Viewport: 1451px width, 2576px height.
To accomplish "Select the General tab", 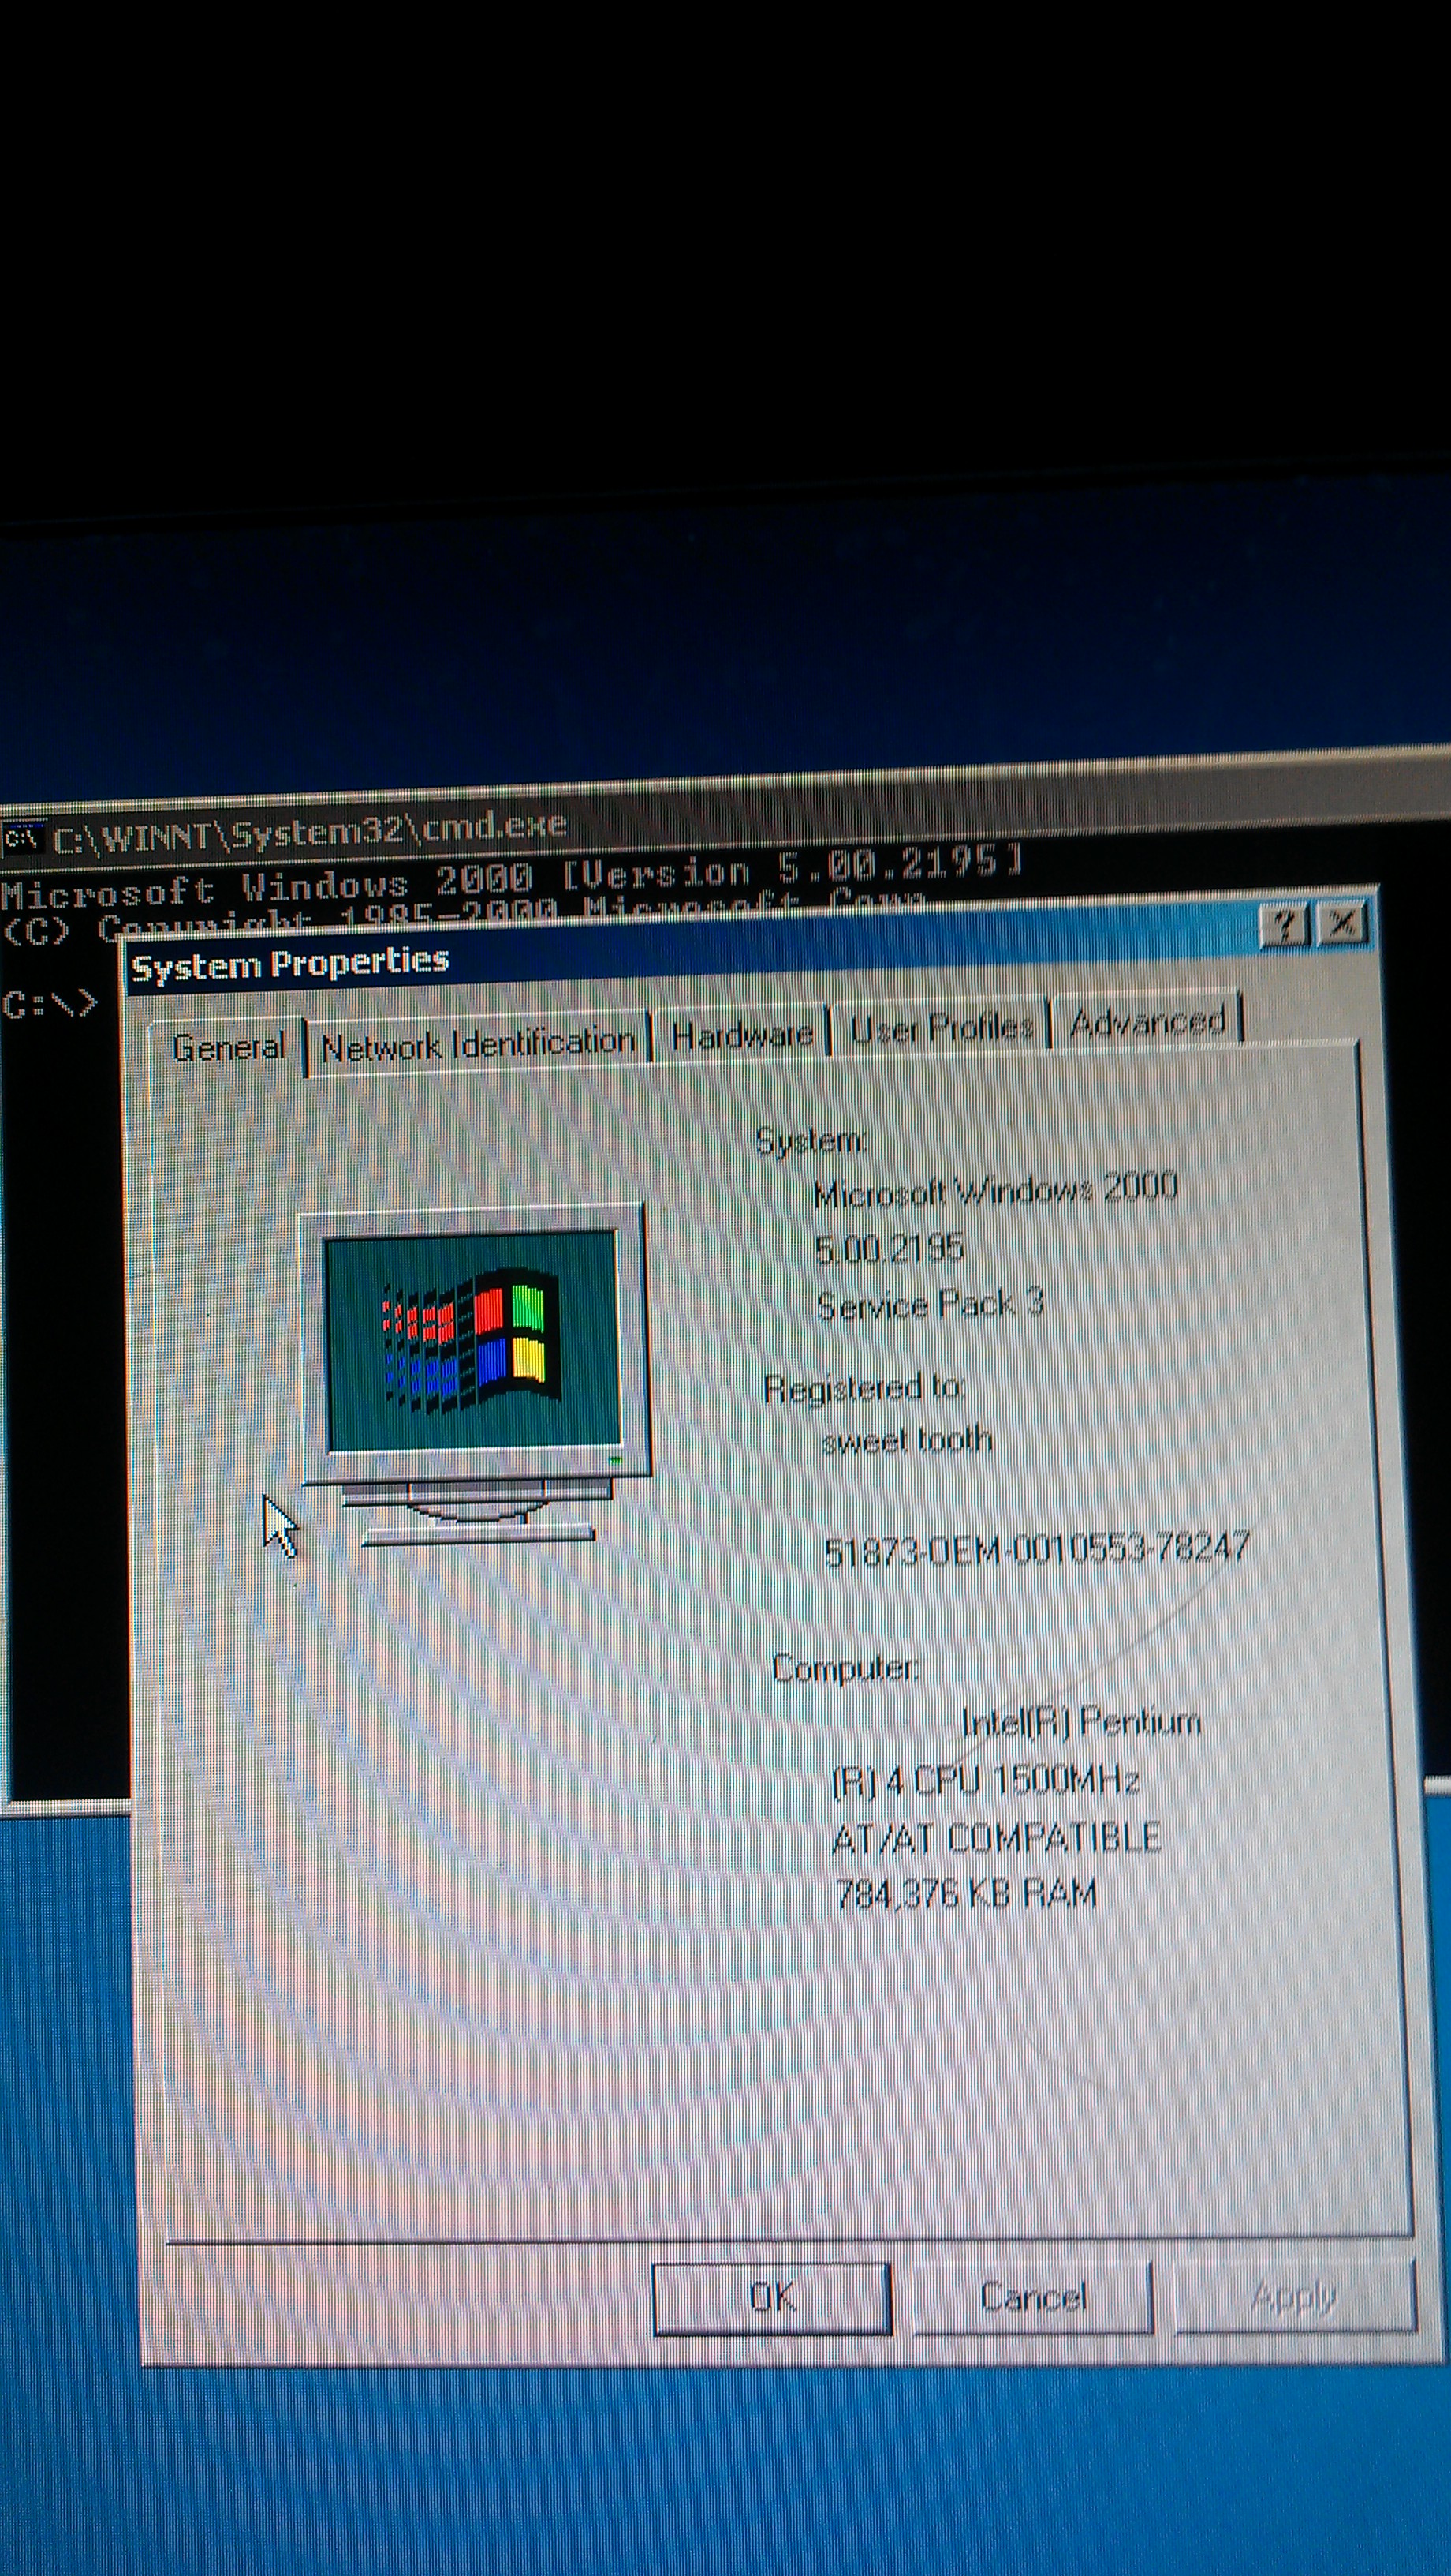I will (228, 1048).
